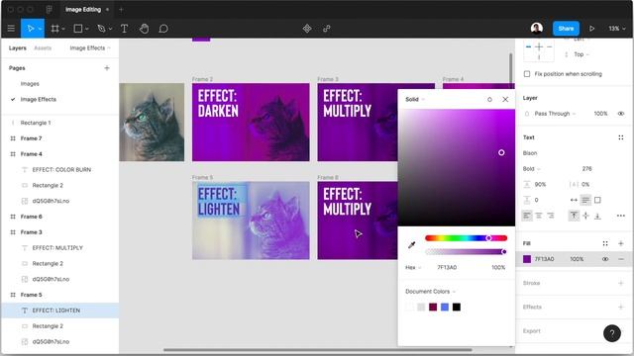
Task: Open text type details ellipsis
Action: [621, 216]
